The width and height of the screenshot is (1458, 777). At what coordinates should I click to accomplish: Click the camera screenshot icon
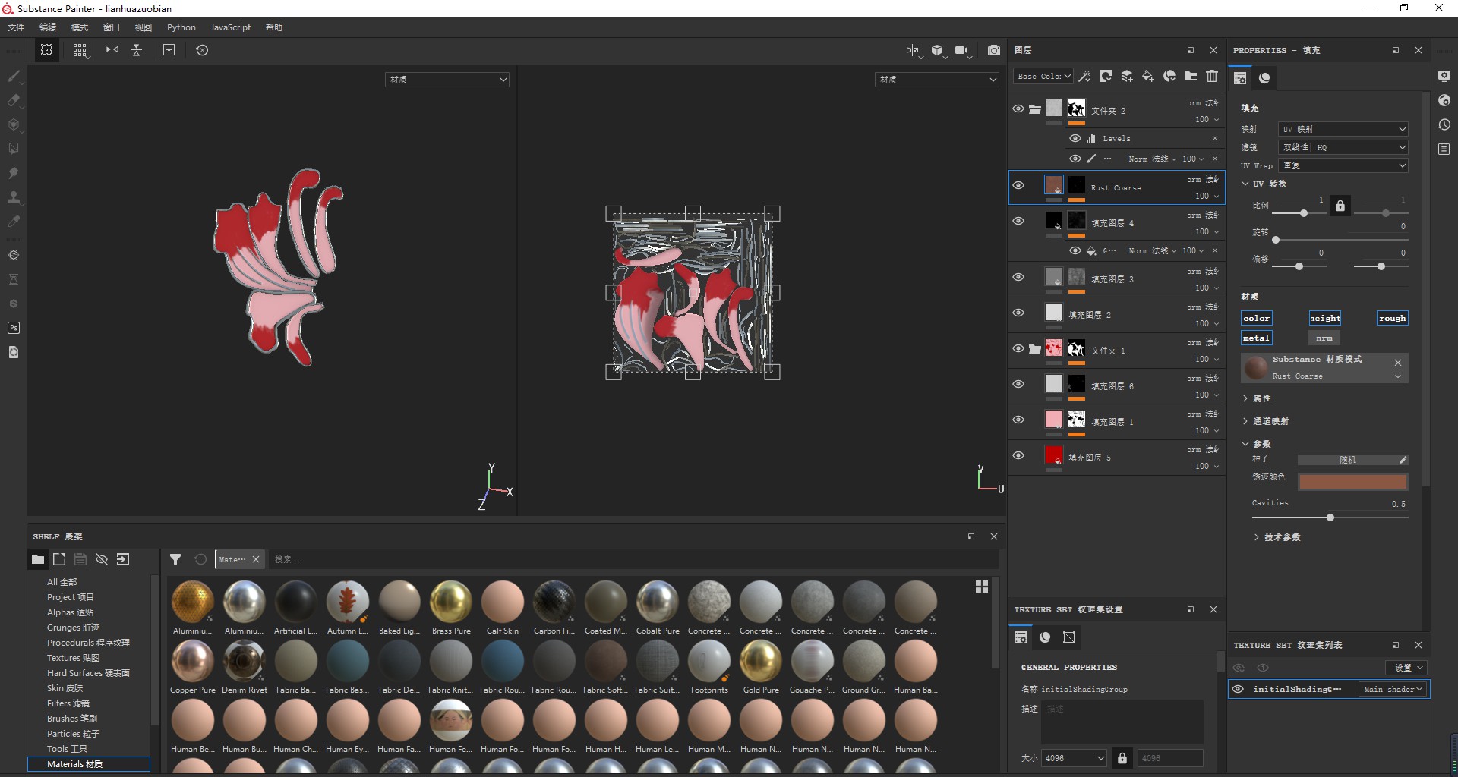pyautogui.click(x=993, y=50)
